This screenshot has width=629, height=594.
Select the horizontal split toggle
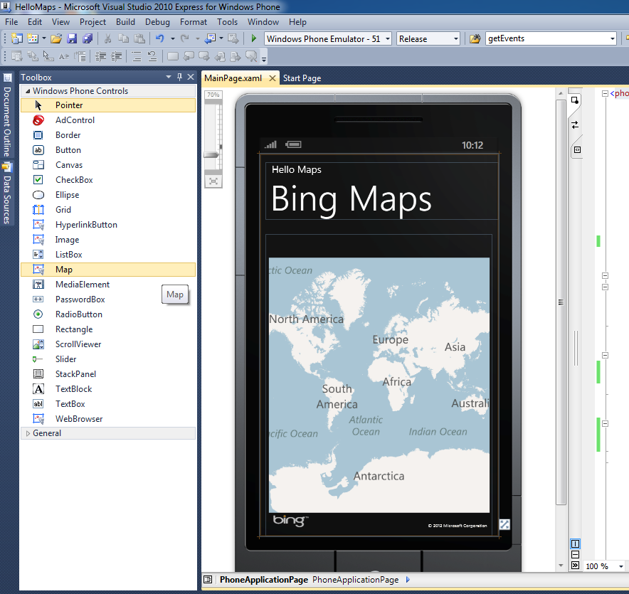[x=575, y=555]
